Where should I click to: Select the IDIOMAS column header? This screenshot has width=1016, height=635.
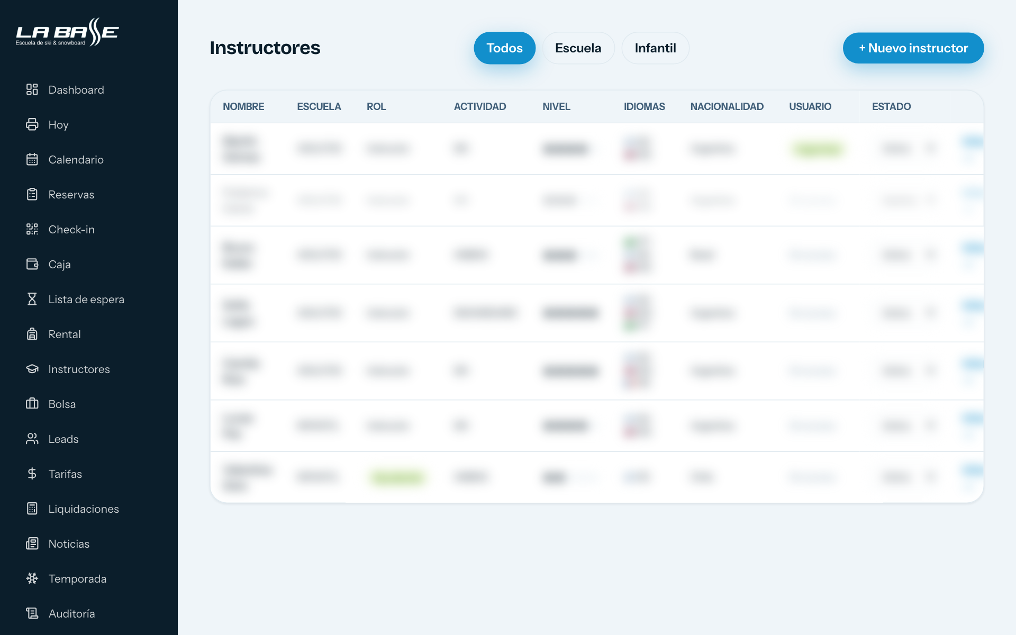(x=645, y=107)
